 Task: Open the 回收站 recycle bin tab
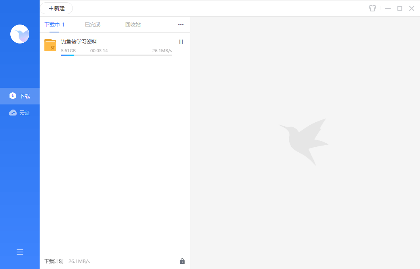(133, 25)
